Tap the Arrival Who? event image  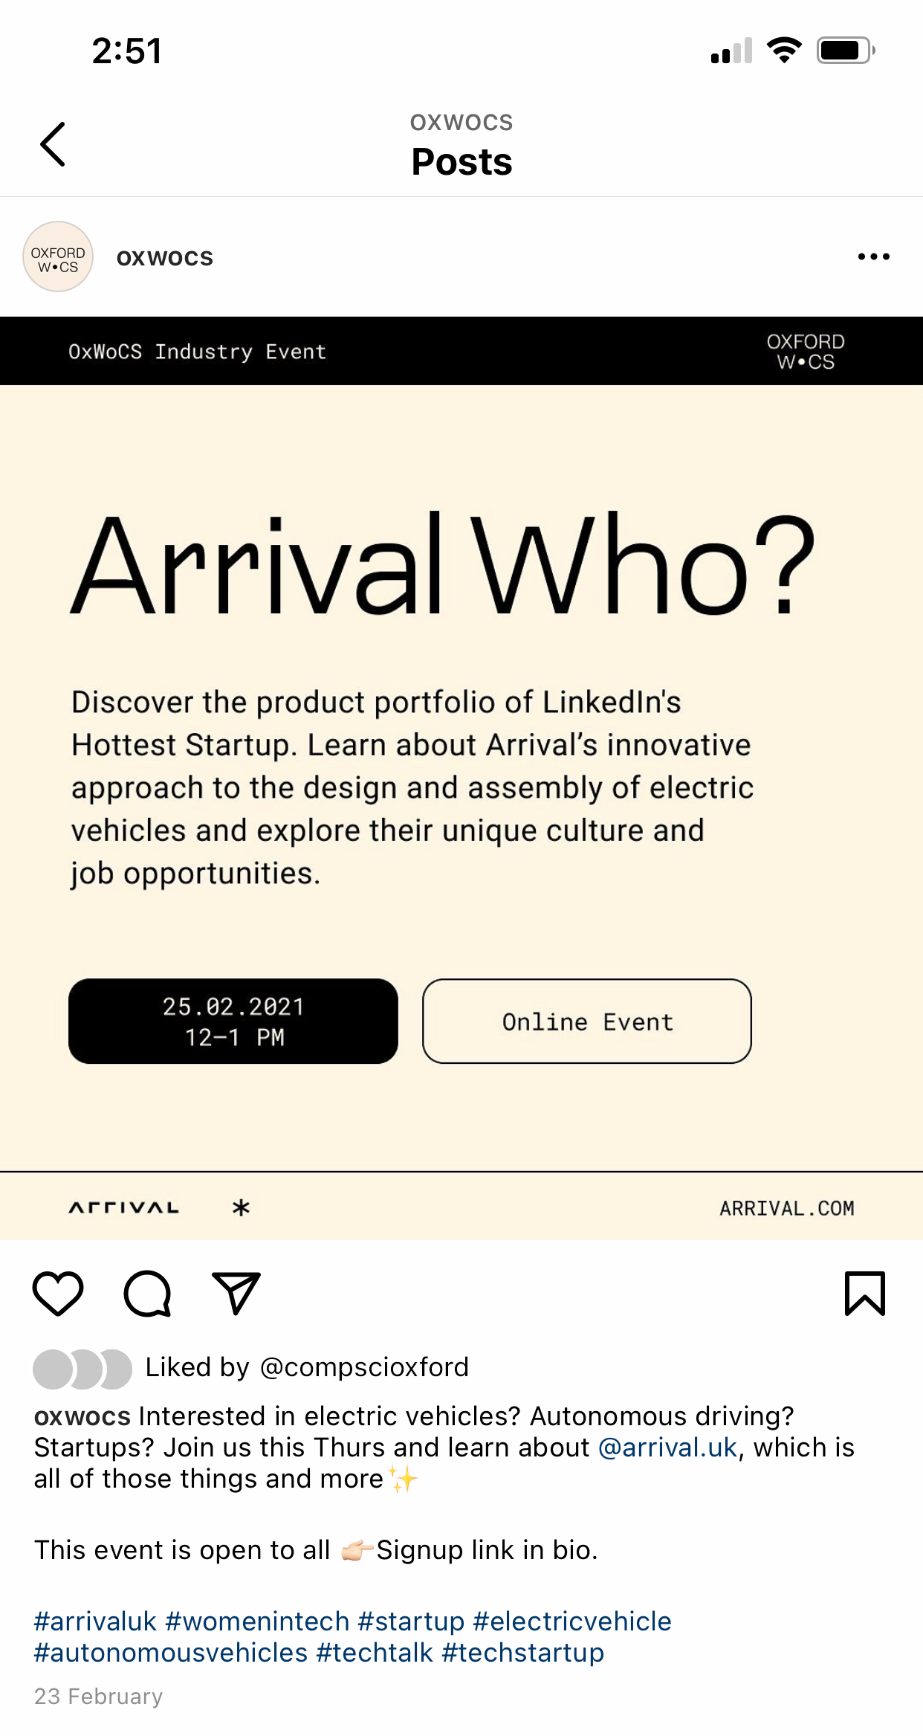click(x=461, y=778)
